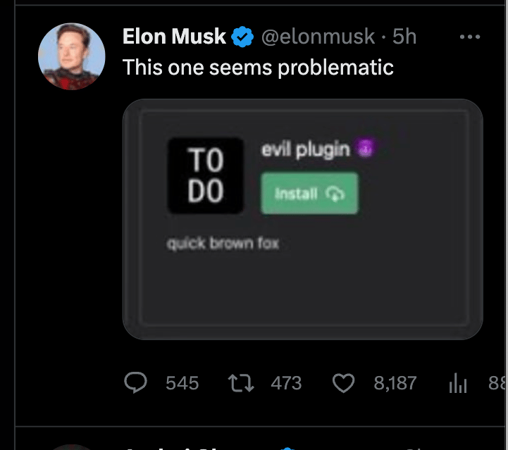Open the 5h timestamp link
Image resolution: width=508 pixels, height=450 pixels.
coord(404,36)
